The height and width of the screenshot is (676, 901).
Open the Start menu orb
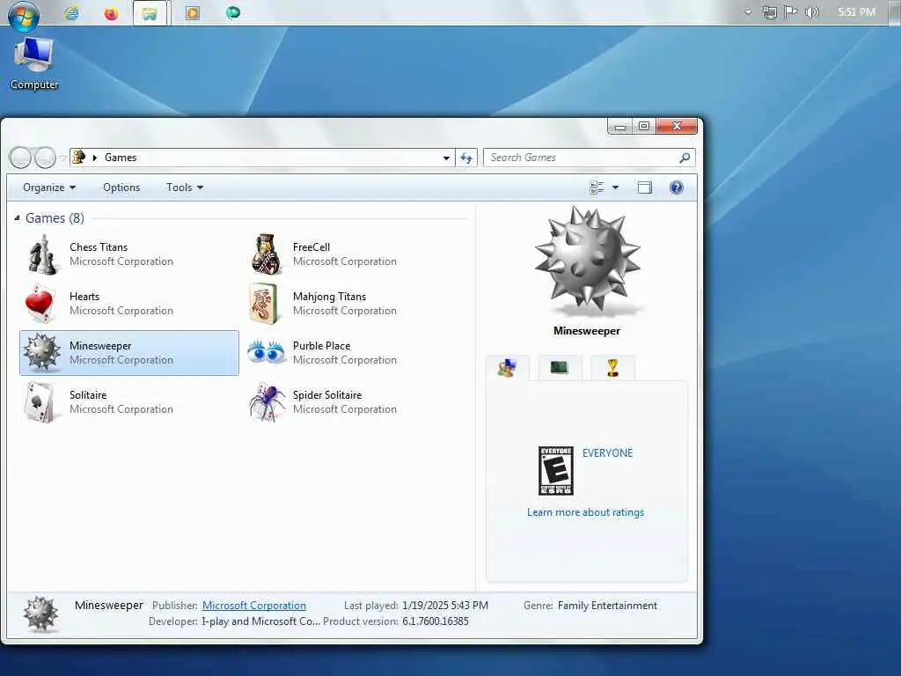tap(24, 15)
